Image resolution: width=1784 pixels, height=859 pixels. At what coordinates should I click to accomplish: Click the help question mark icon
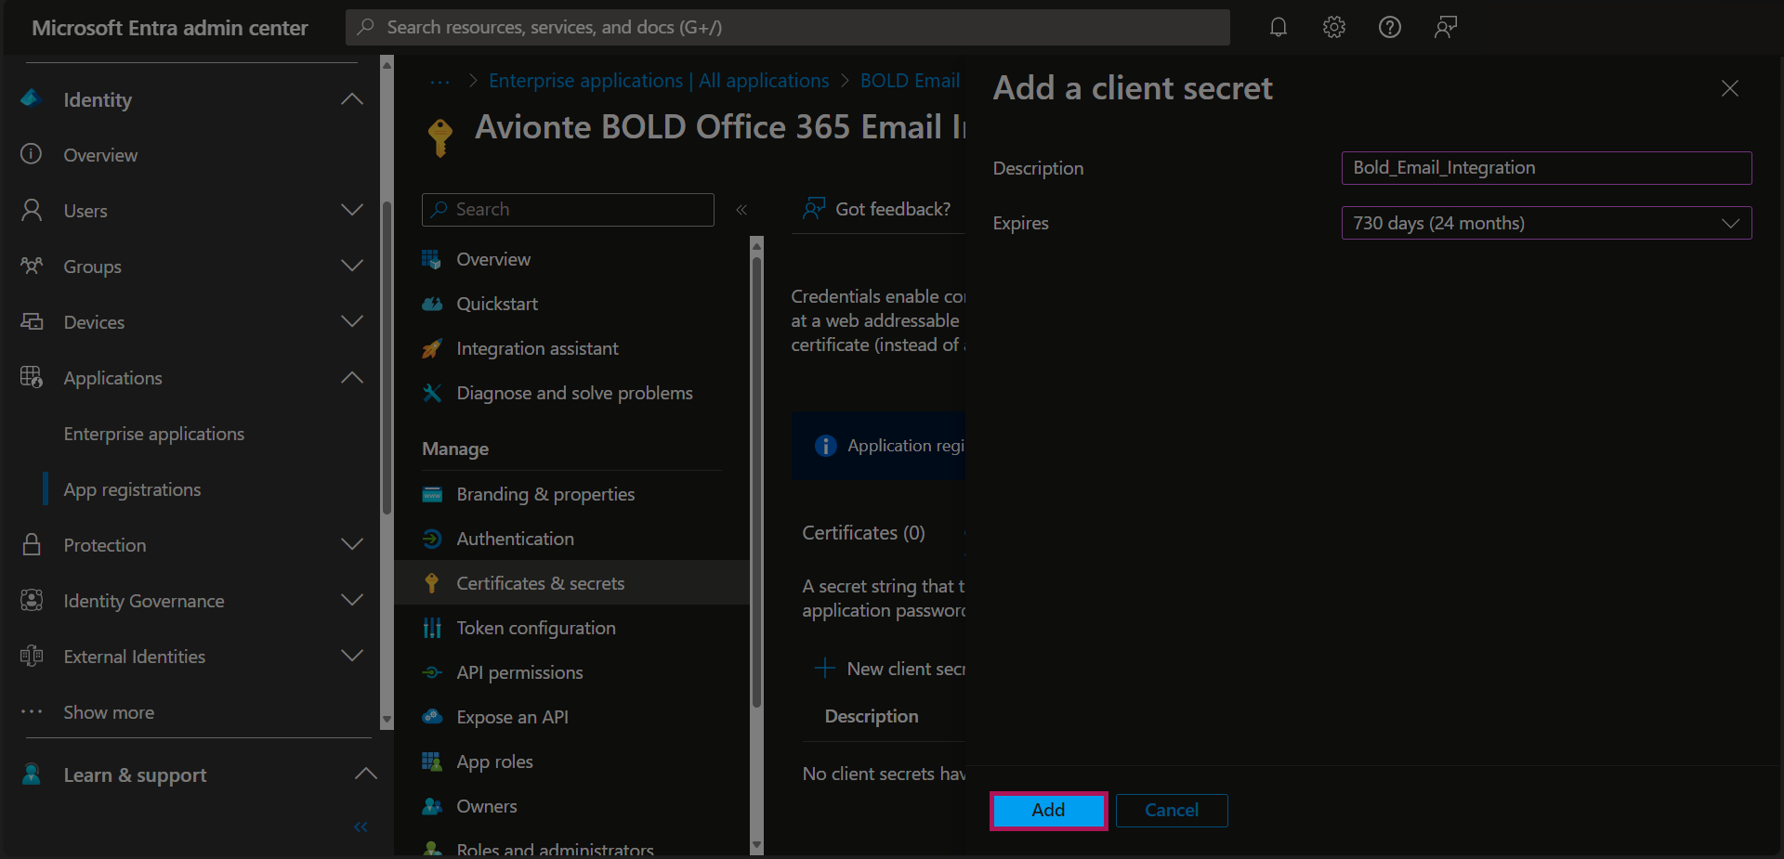pyautogui.click(x=1389, y=27)
